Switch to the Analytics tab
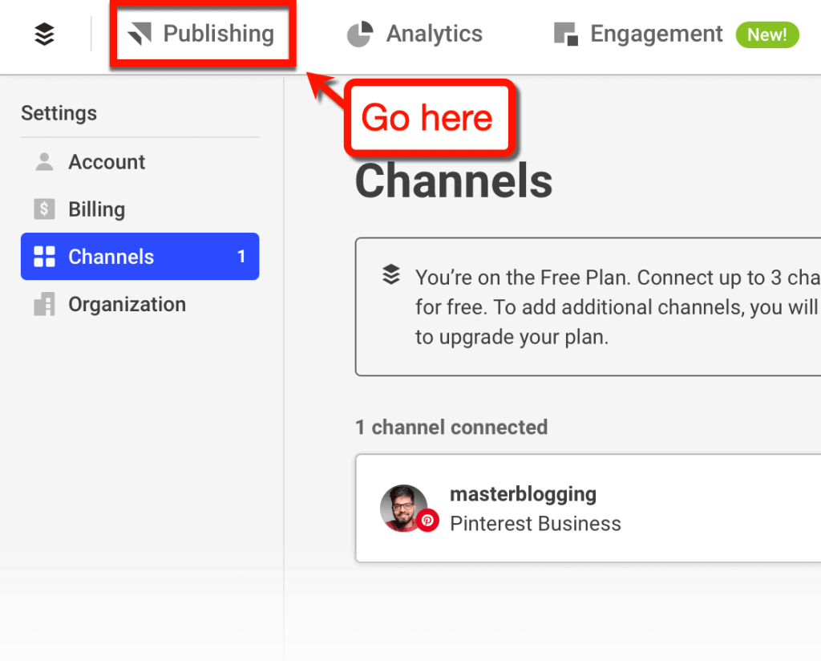Image resolution: width=821 pixels, height=661 pixels. click(434, 34)
